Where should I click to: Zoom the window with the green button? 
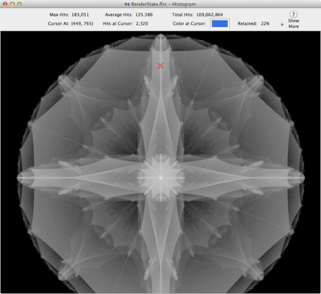(x=19, y=4)
